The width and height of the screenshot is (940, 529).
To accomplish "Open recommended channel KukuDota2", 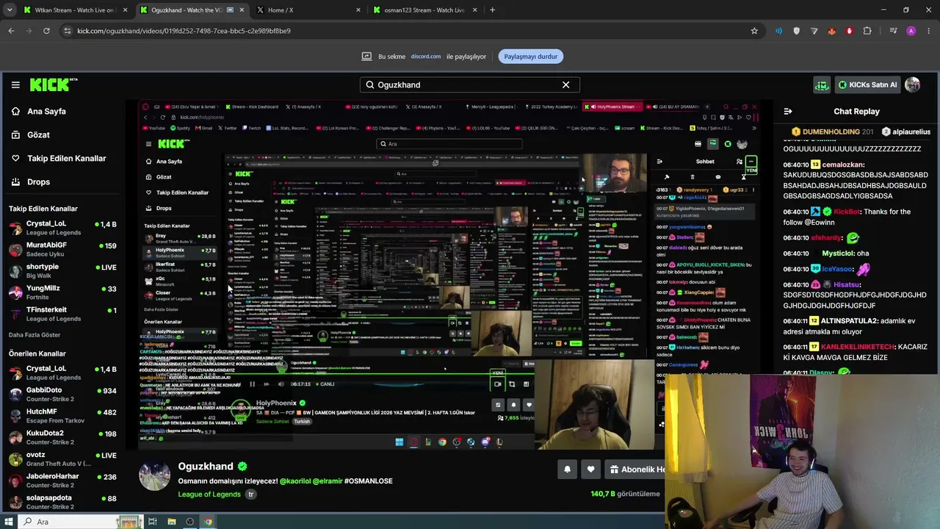I will [x=62, y=438].
